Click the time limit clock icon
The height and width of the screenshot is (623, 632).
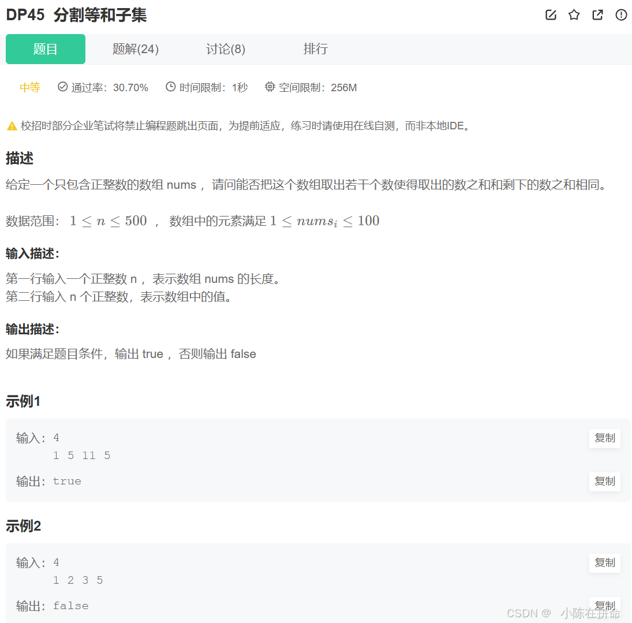170,87
